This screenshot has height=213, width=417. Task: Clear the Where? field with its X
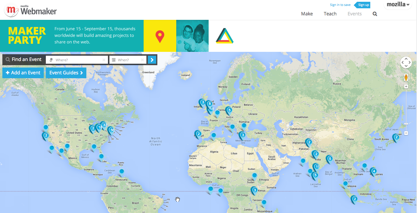click(104, 60)
